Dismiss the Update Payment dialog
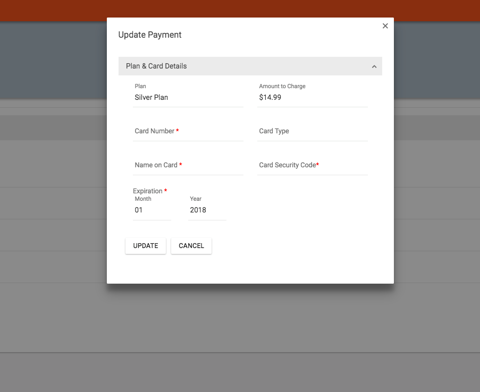 [385, 25]
